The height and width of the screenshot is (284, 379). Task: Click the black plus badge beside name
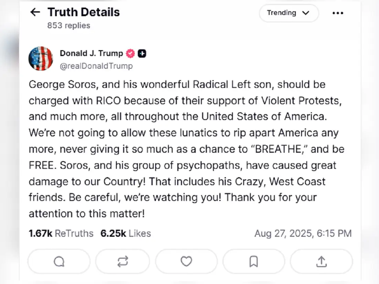pyautogui.click(x=142, y=54)
